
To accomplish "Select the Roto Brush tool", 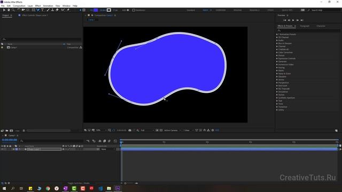I will point(63,10).
